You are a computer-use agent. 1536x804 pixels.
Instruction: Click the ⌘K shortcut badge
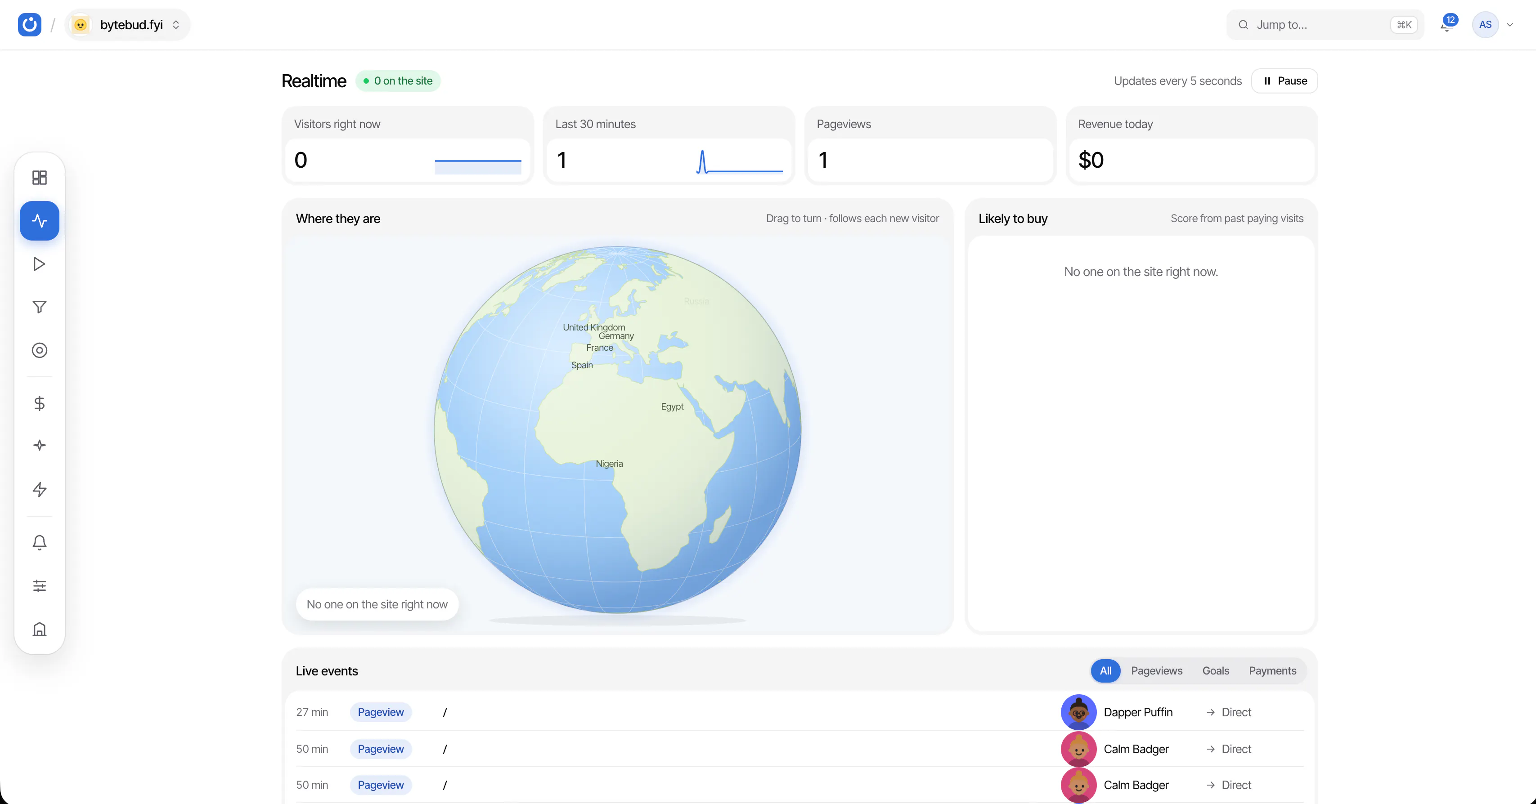click(x=1404, y=24)
